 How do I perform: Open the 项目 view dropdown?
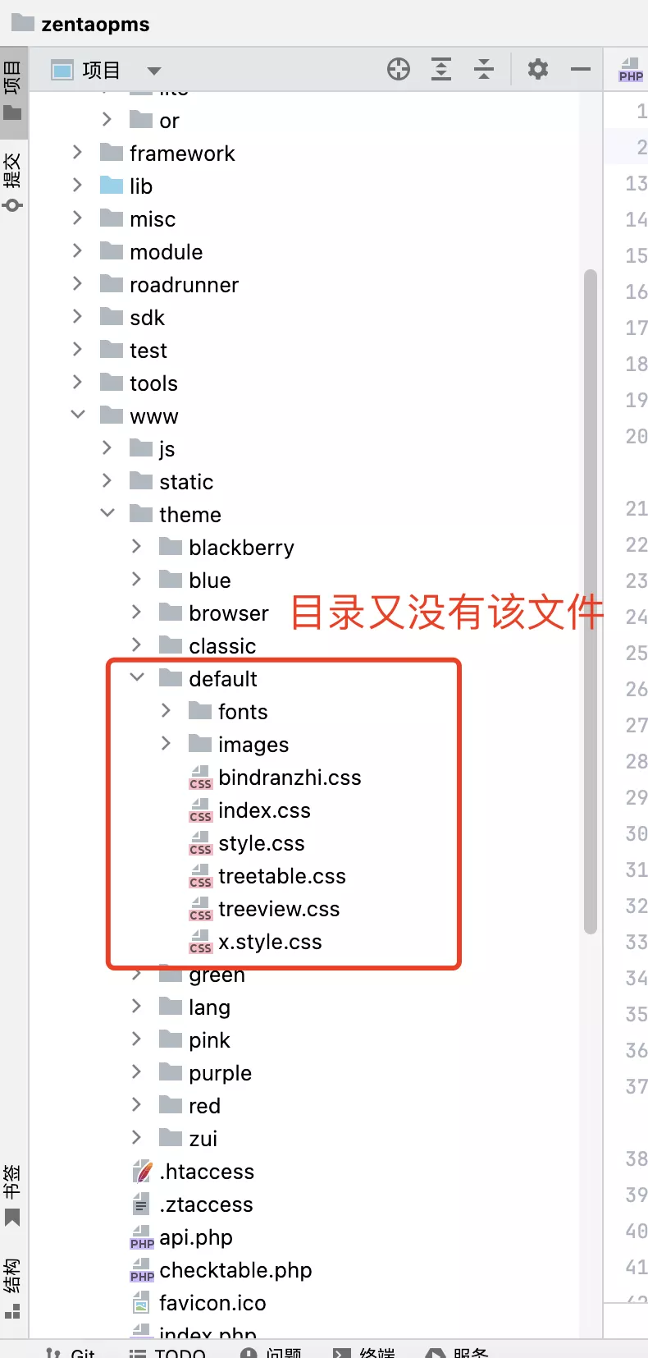click(154, 71)
